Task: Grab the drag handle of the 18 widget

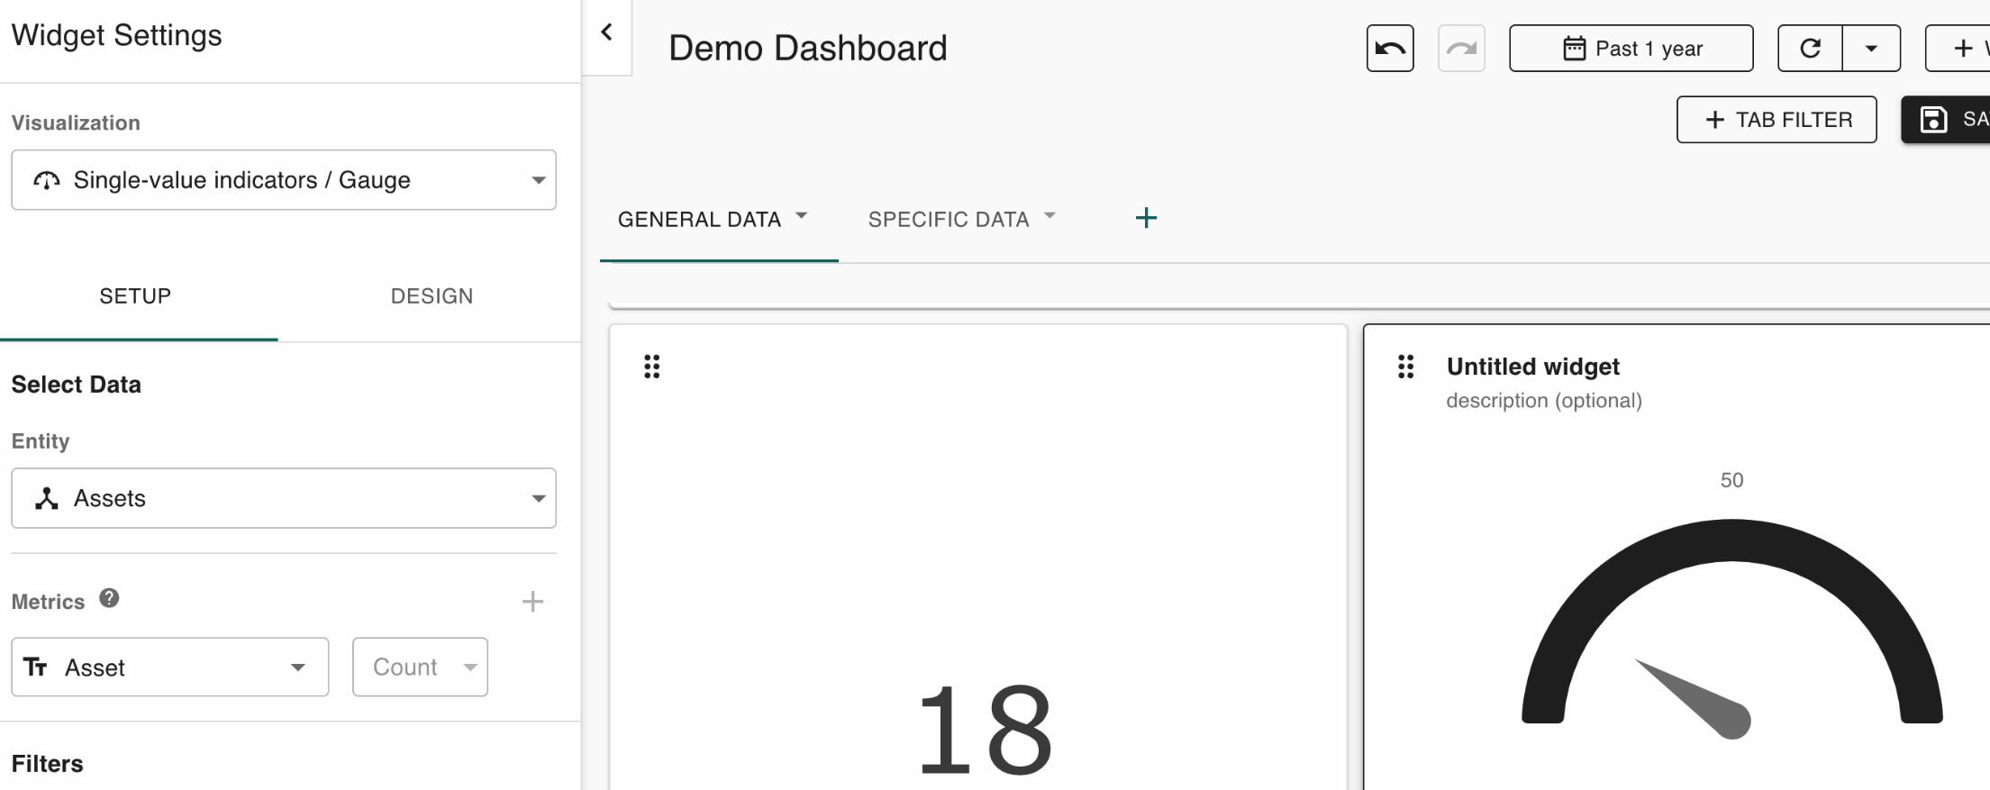Action: tap(651, 367)
